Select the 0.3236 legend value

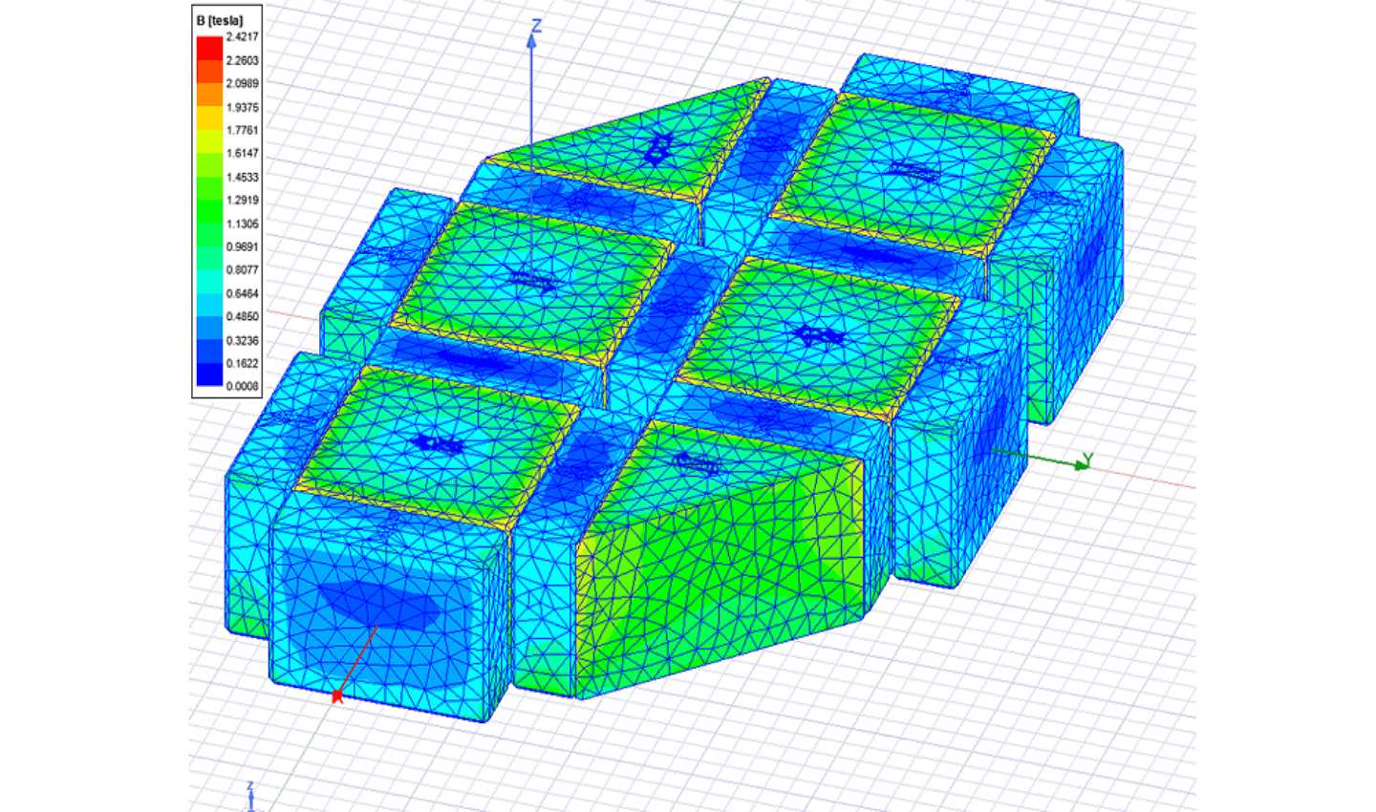tap(242, 340)
